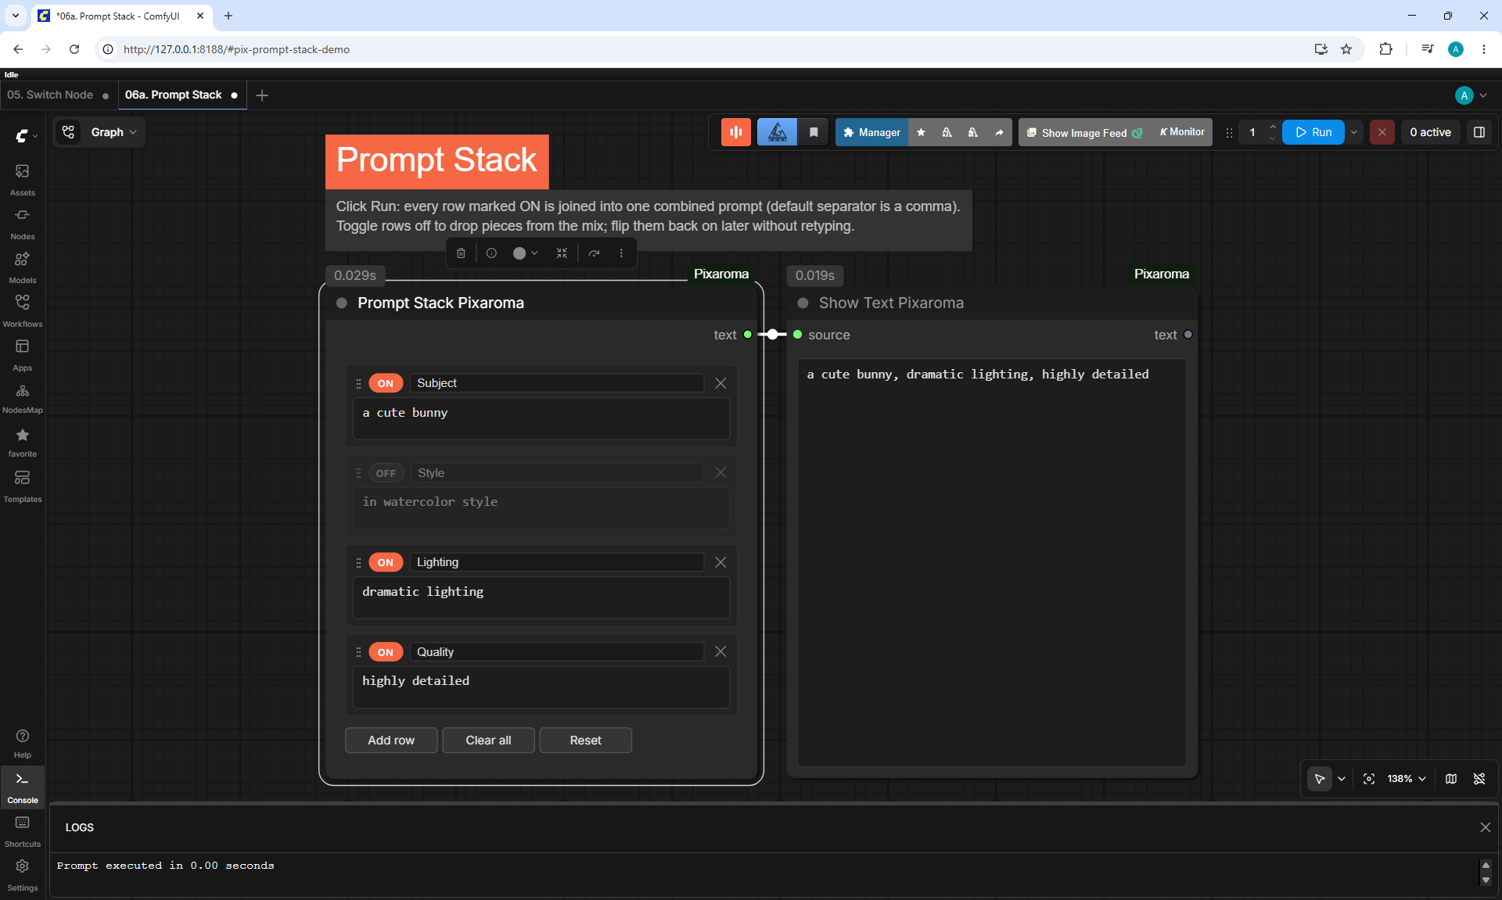Click the blue Pixaroma boat icon
Image resolution: width=1502 pixels, height=900 pixels.
(777, 132)
